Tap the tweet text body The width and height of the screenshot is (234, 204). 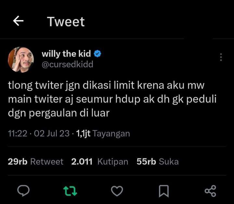tap(112, 99)
